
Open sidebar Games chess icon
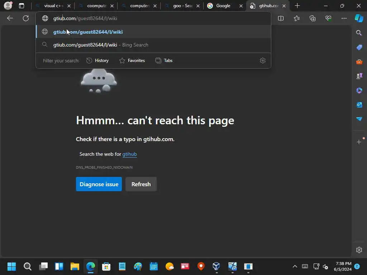coord(359,76)
